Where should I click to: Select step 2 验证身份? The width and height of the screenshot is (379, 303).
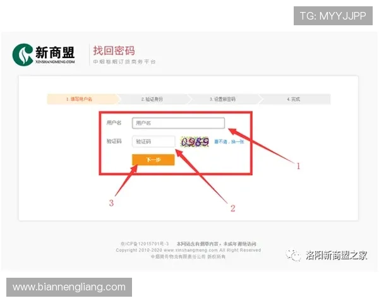click(x=152, y=99)
